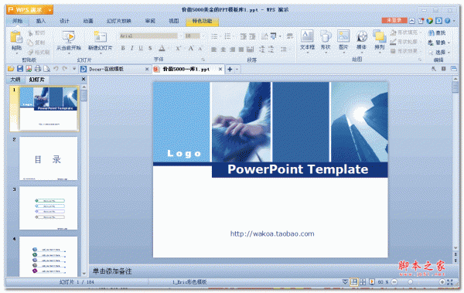Image resolution: width=464 pixels, height=293 pixels.
Task: Open the Slide Show (幻灯片放映) tab
Action: 118,21
